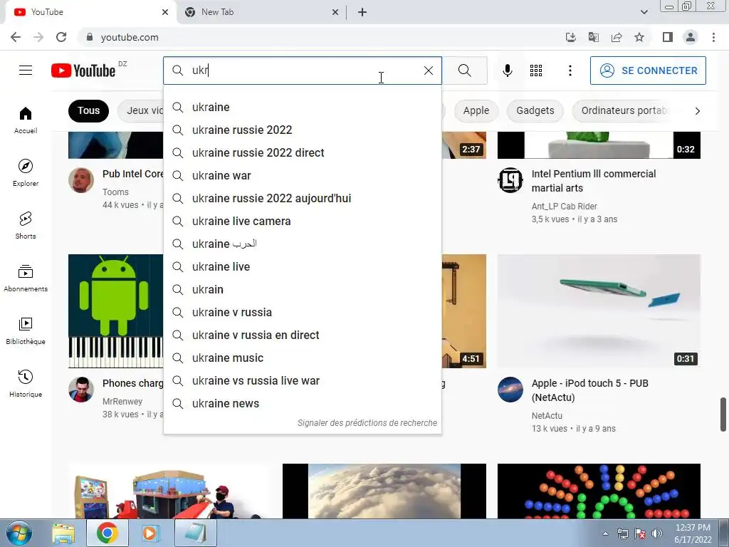Click the magnifier search button

point(464,71)
